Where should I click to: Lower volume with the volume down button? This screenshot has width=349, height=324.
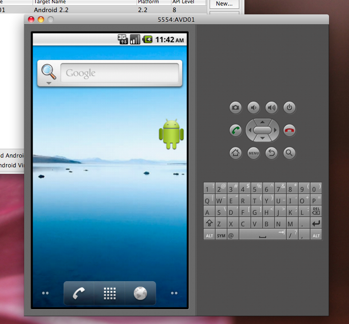pyautogui.click(x=254, y=108)
